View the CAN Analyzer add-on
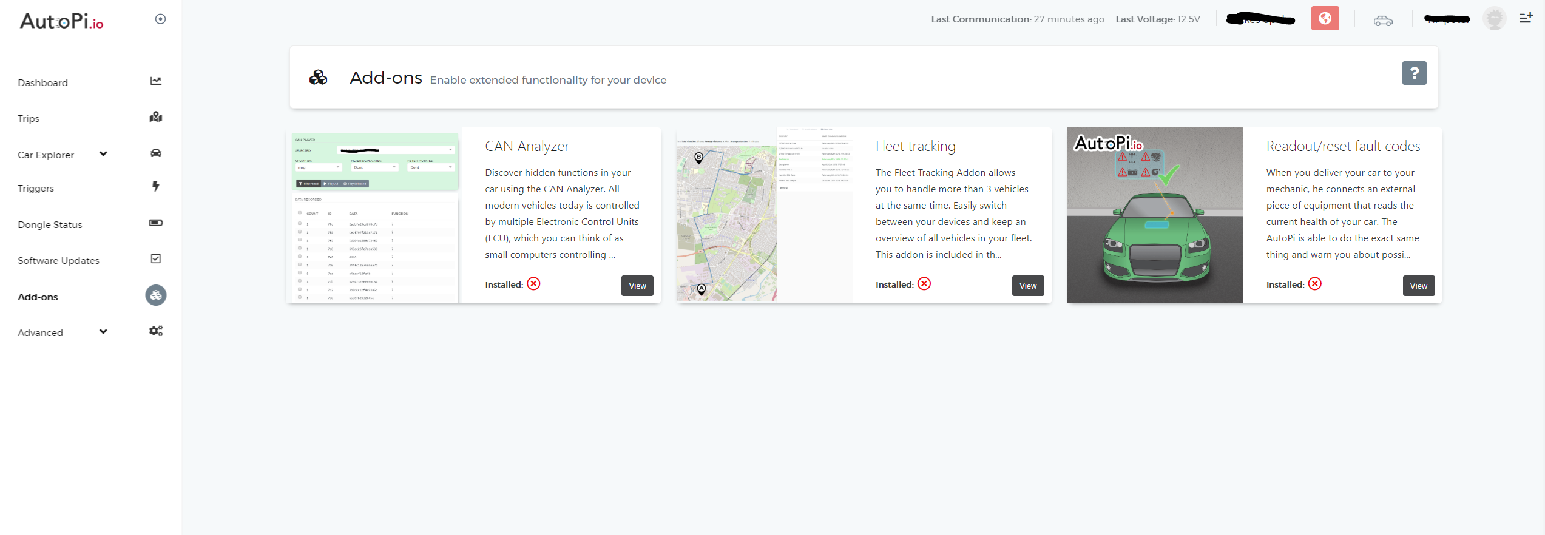The image size is (1545, 535). pyautogui.click(x=637, y=286)
